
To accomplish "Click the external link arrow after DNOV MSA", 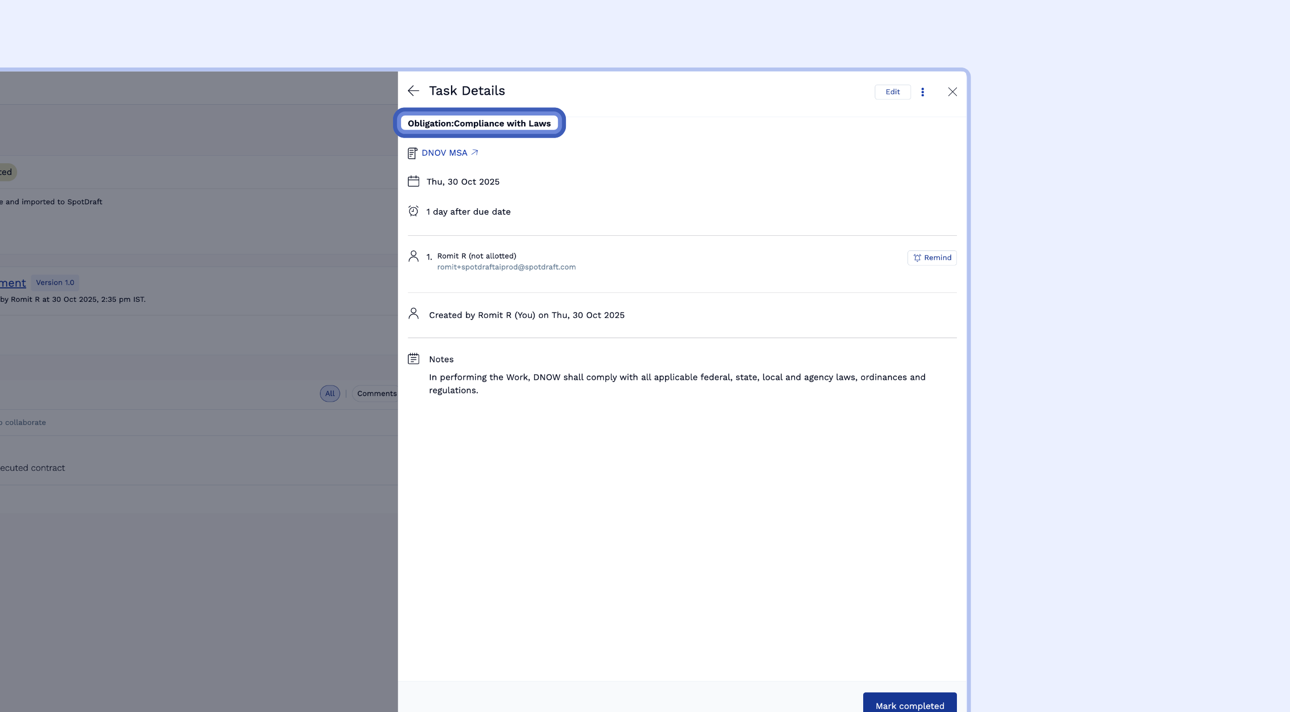I will click(475, 152).
